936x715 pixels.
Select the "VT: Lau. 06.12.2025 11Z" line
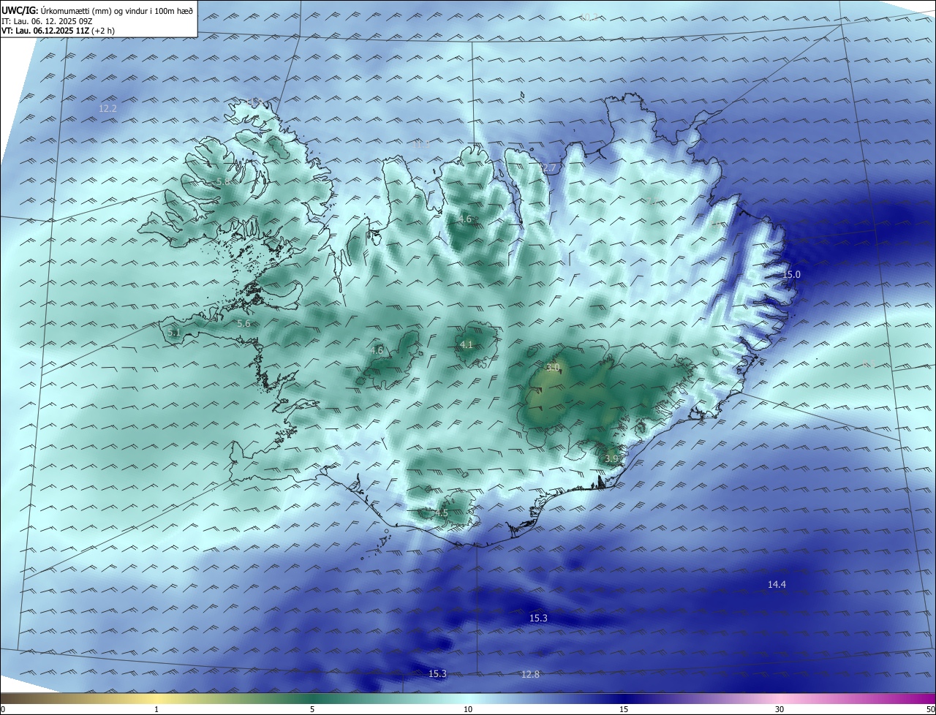coord(45,31)
